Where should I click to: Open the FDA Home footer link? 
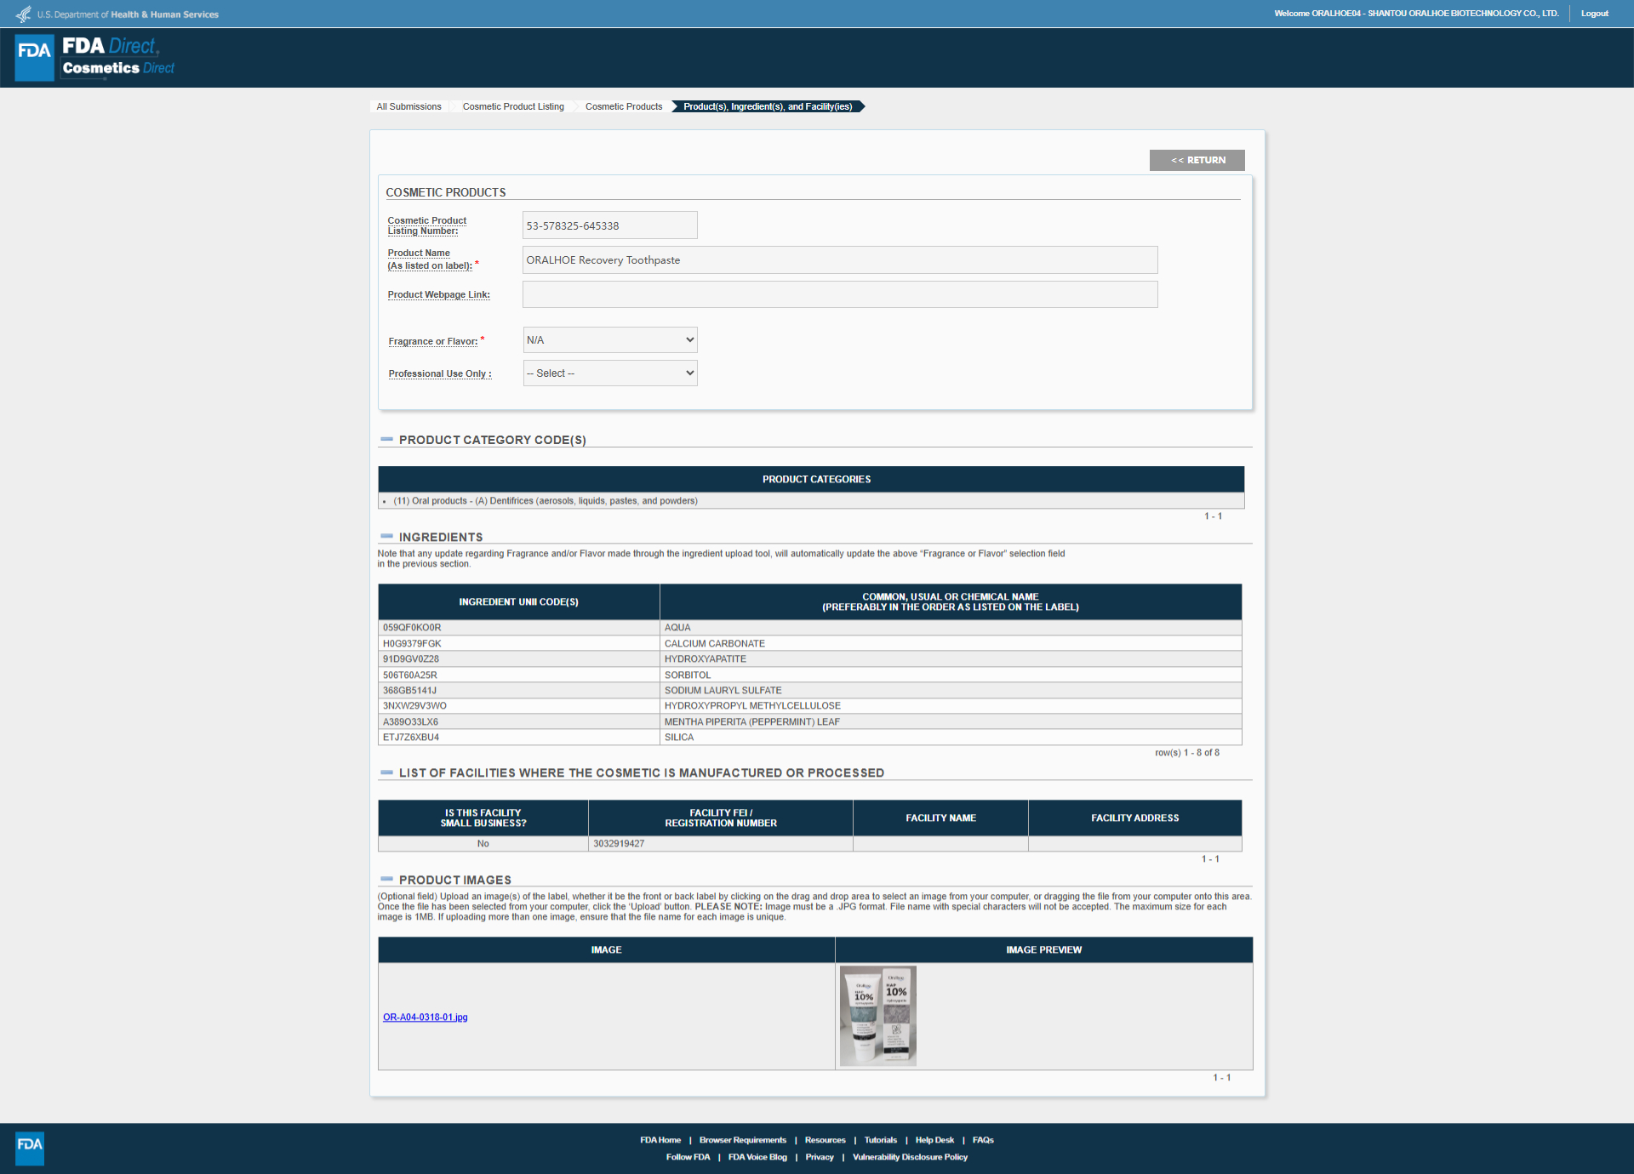(x=660, y=1140)
